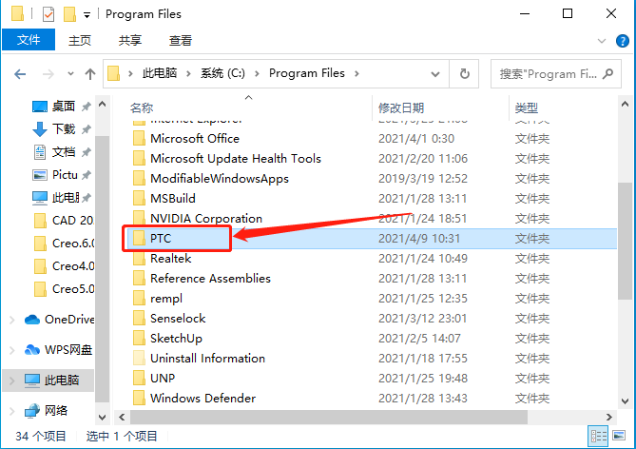Switch to details view icon in status bar
Viewport: 636px width, 449px height.
tap(598, 436)
